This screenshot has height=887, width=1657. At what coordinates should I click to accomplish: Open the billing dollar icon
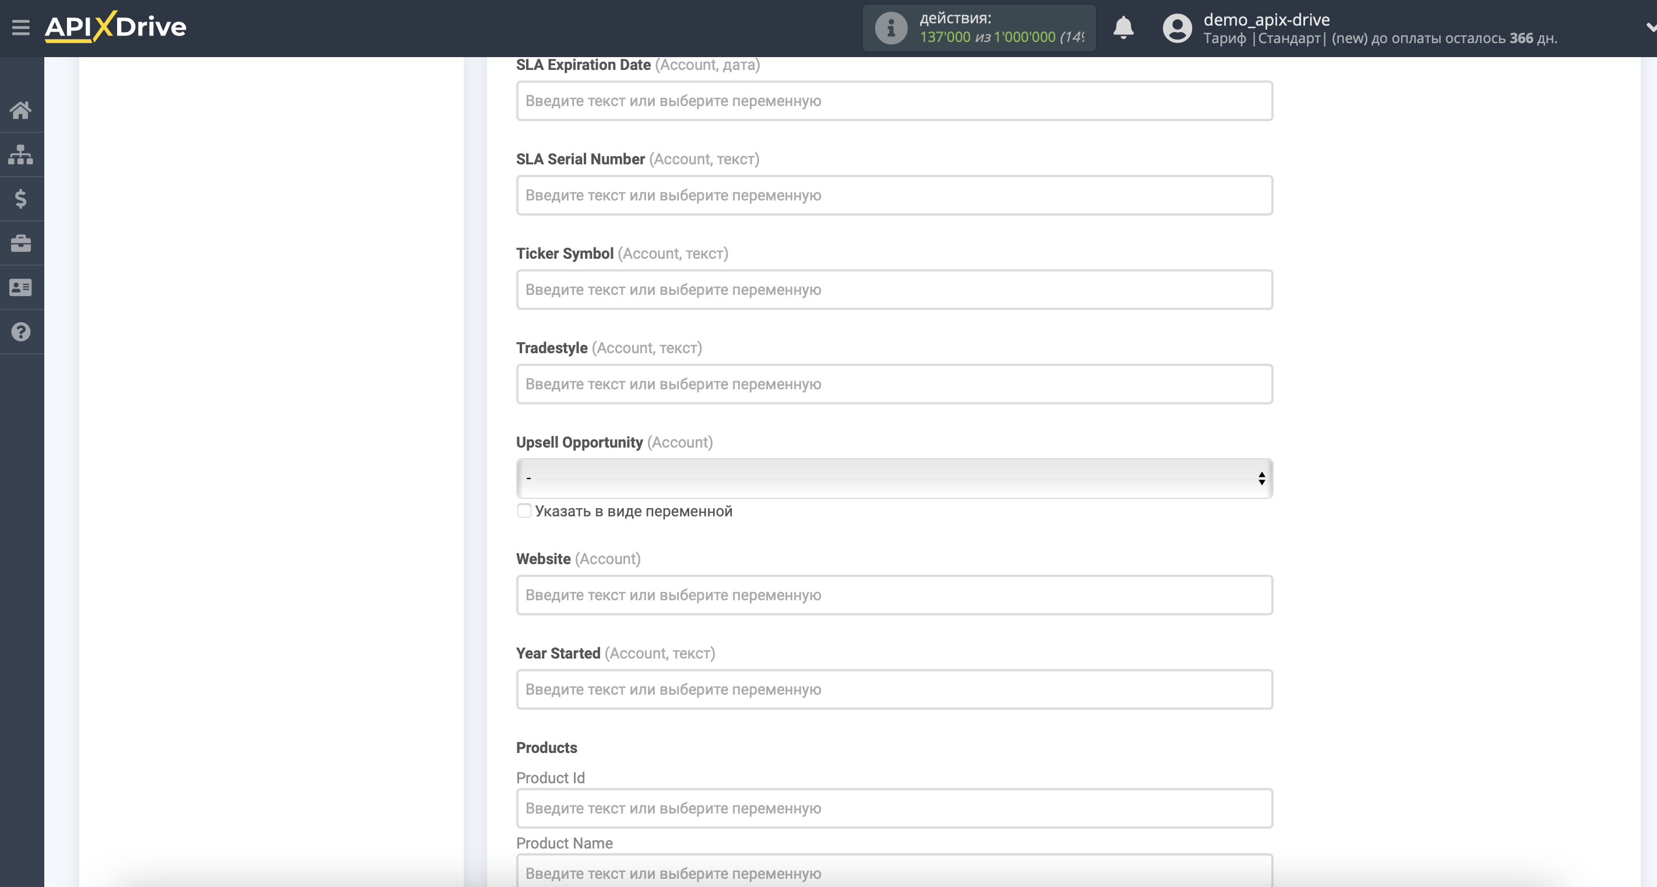pyautogui.click(x=20, y=199)
